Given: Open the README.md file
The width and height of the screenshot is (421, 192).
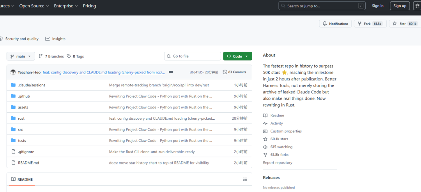Looking at the screenshot, I should 28,163.
